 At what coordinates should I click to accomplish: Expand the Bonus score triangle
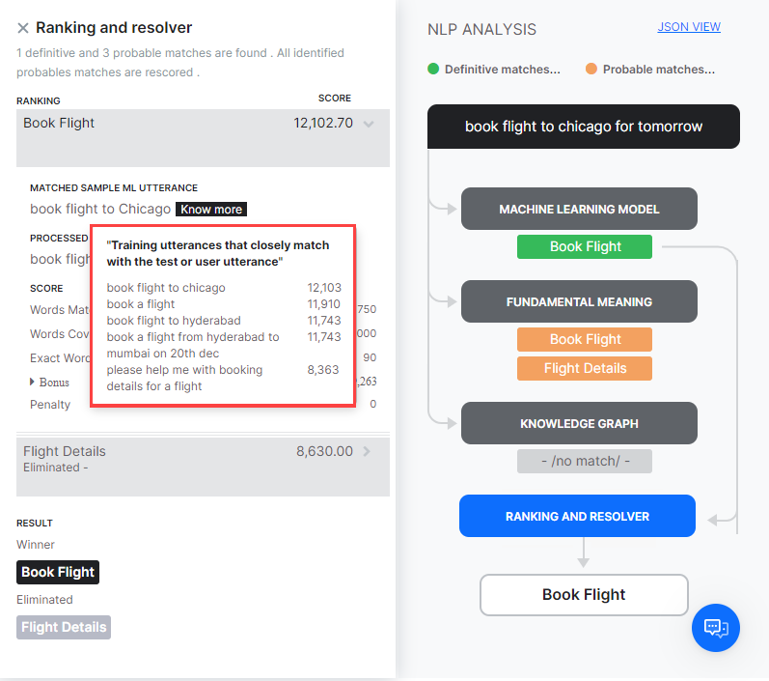coord(33,383)
